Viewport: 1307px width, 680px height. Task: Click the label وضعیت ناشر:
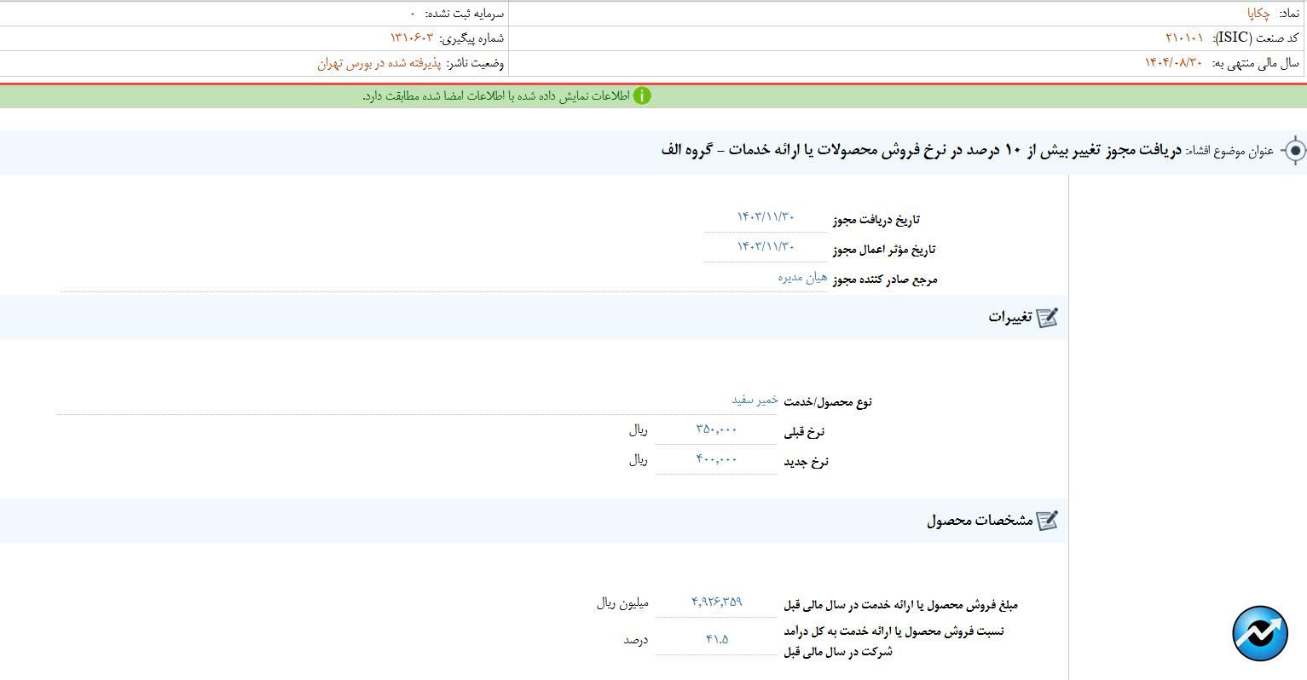tap(475, 63)
